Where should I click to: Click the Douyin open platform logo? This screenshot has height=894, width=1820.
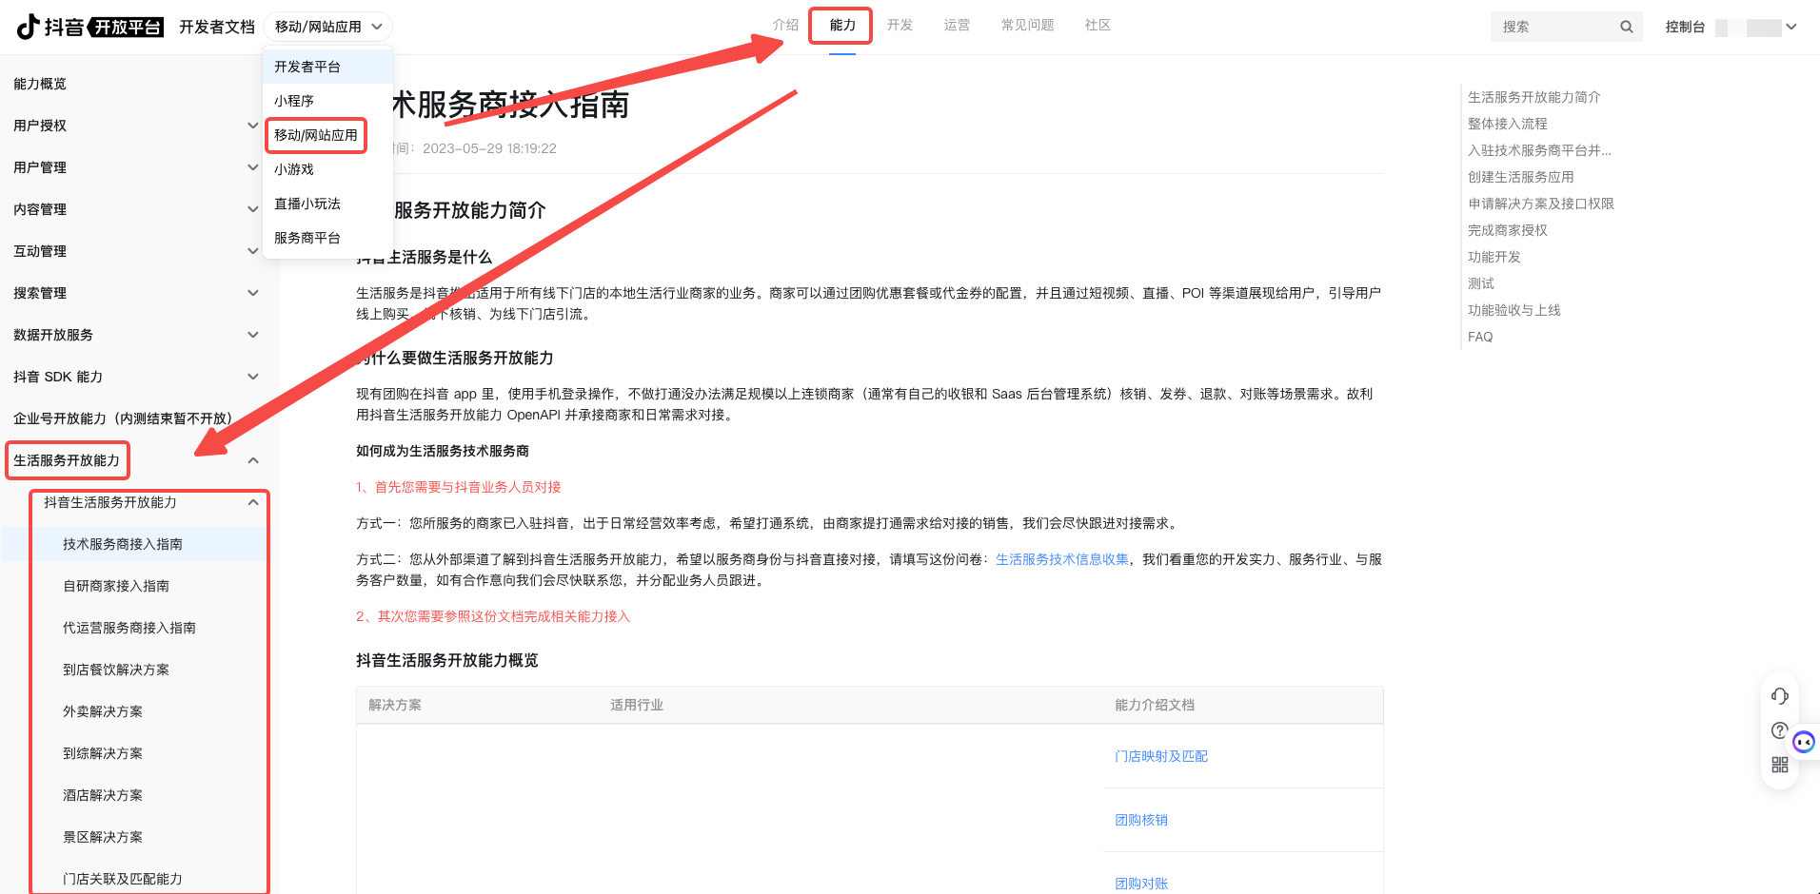[x=90, y=27]
